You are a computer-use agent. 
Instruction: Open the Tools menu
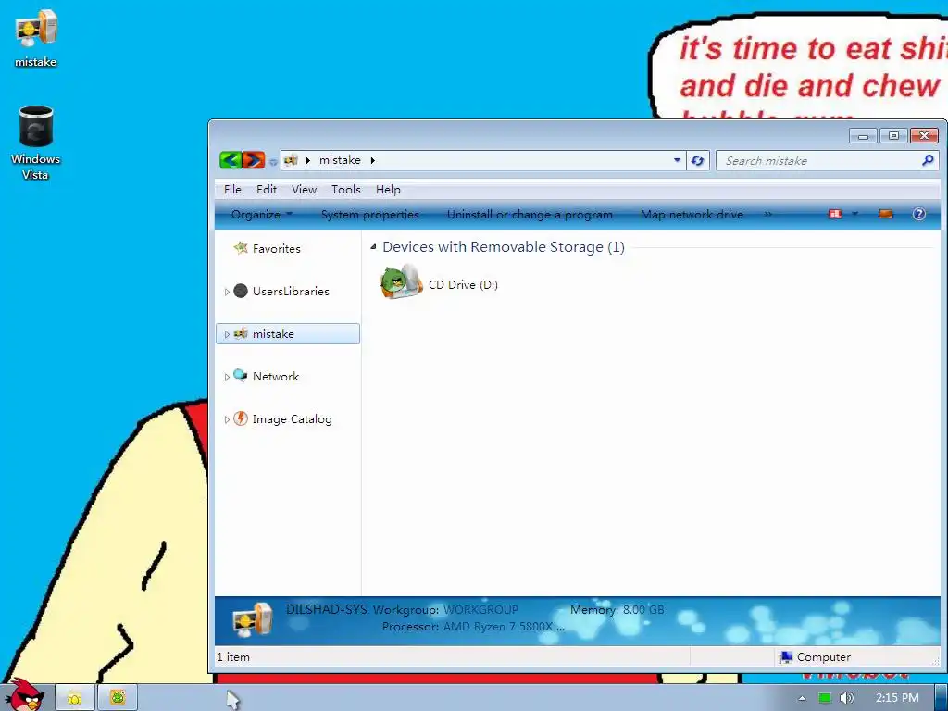[x=346, y=190]
